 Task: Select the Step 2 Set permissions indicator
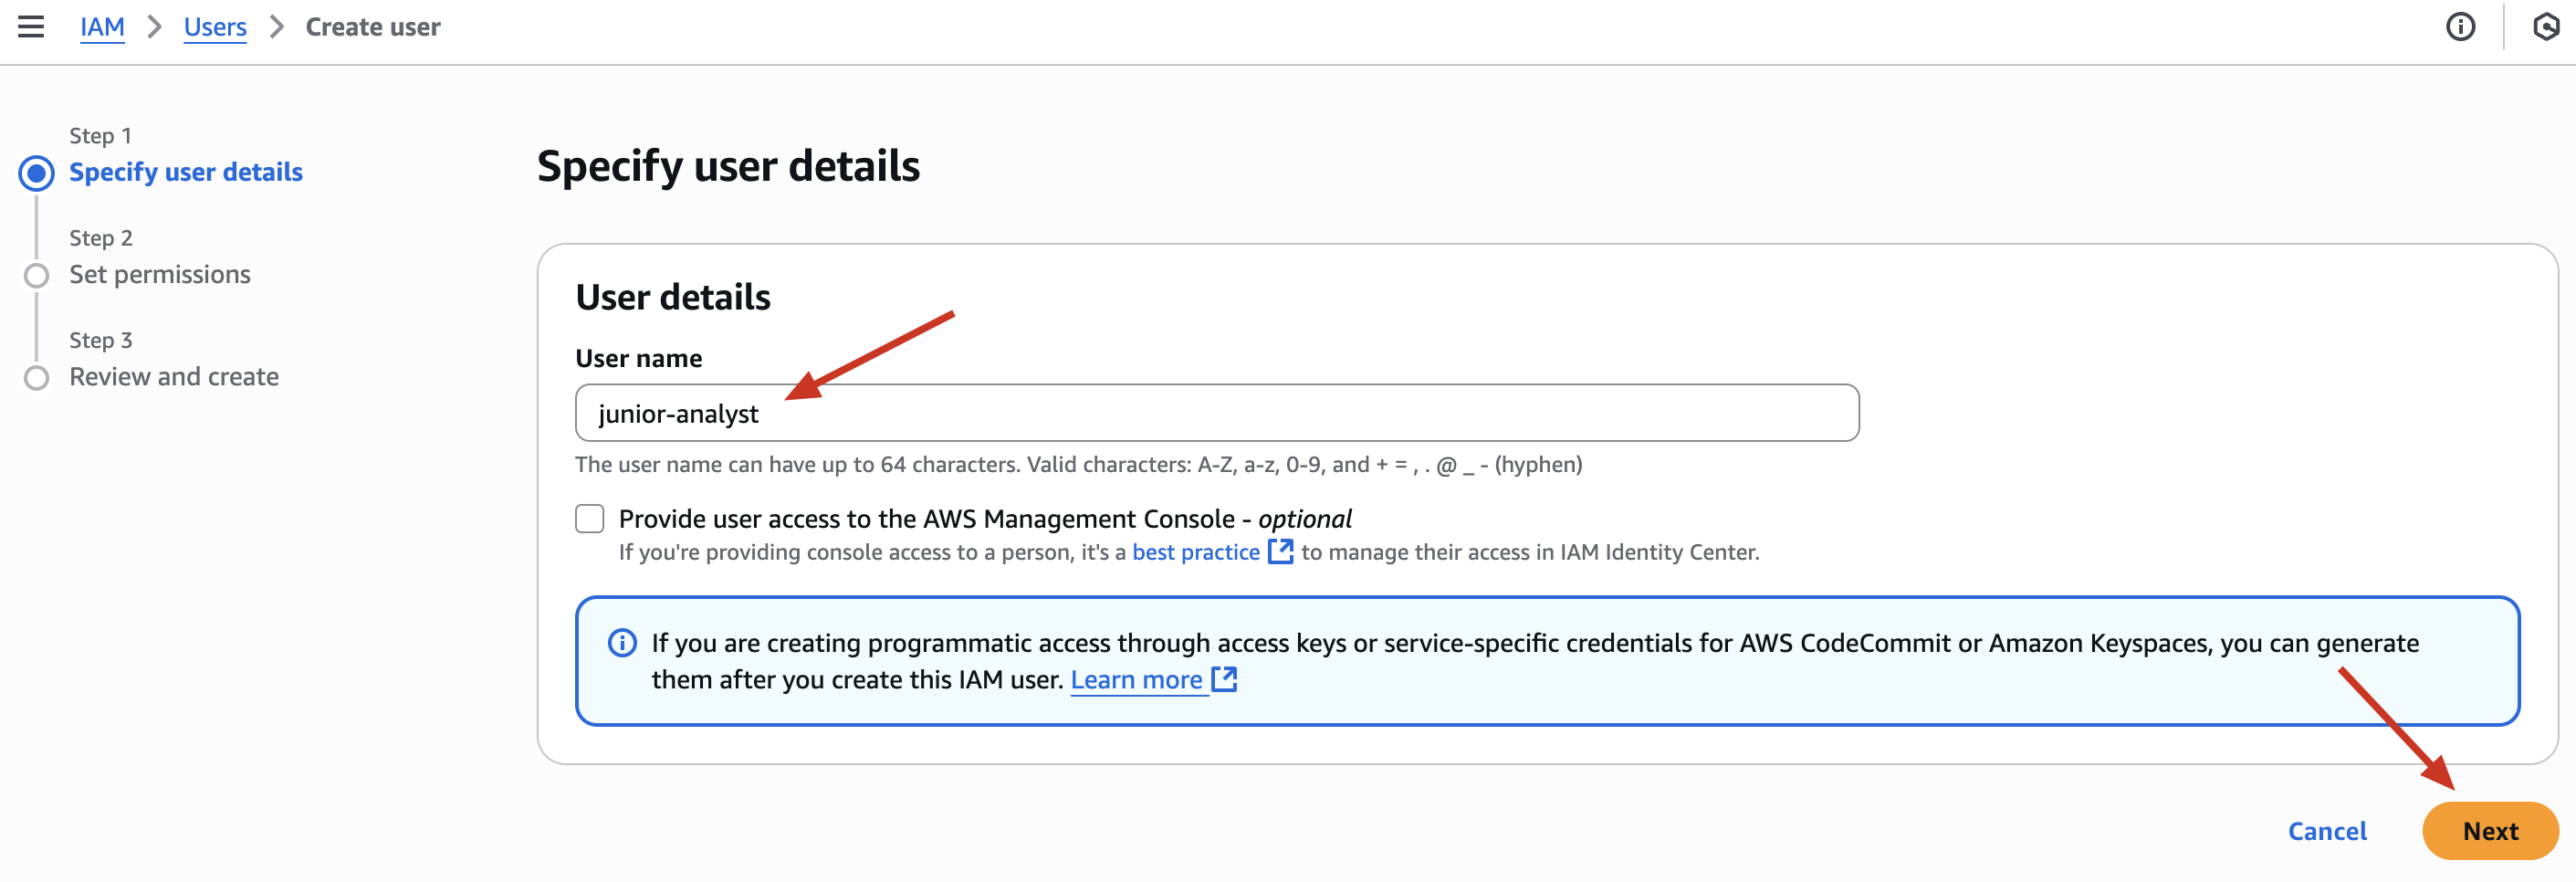coord(37,275)
